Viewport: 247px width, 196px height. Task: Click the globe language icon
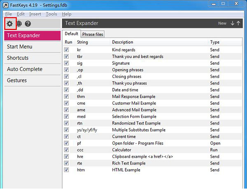(19, 24)
